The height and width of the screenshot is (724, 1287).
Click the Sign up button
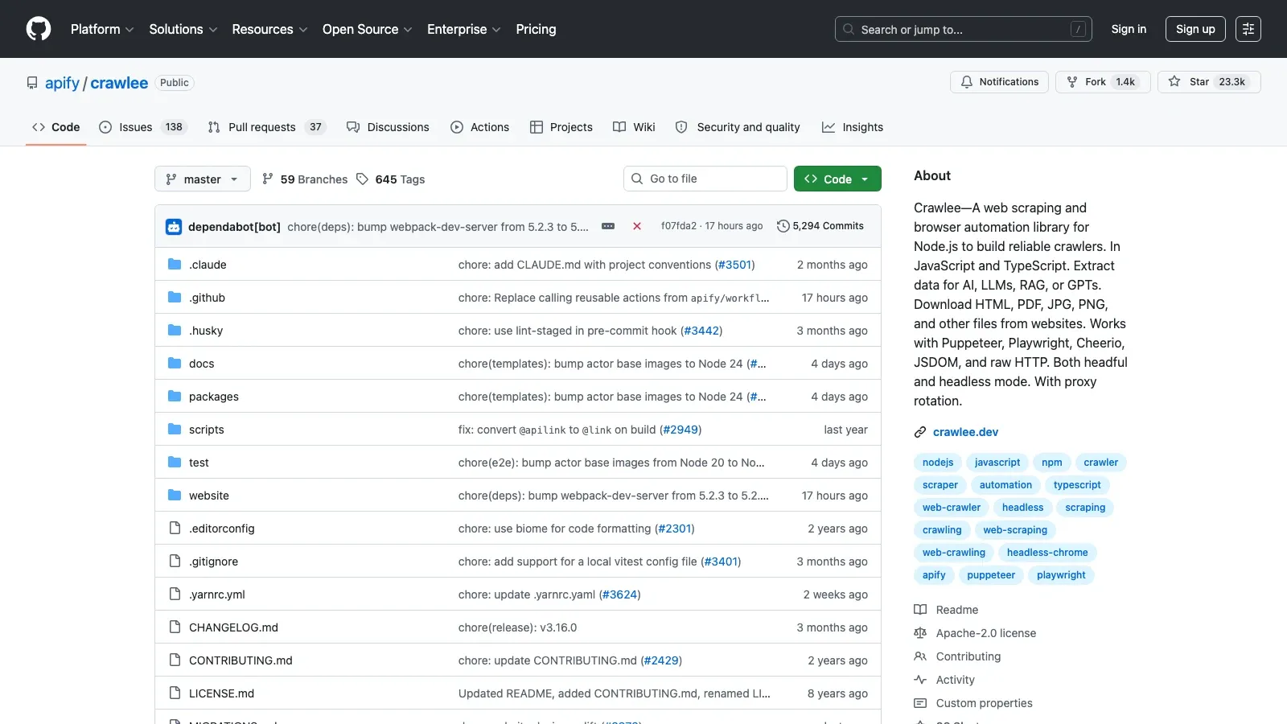pyautogui.click(x=1195, y=29)
